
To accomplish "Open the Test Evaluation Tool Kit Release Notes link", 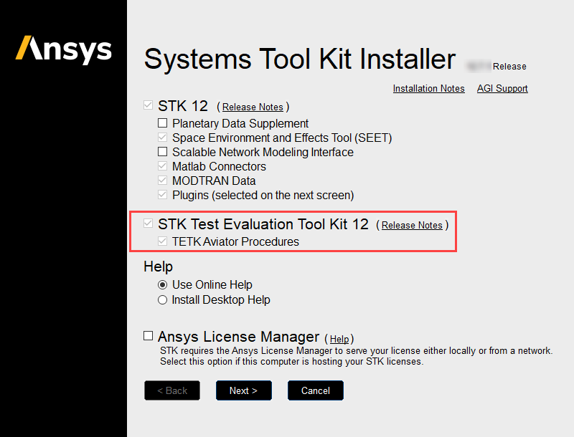I will pos(412,226).
